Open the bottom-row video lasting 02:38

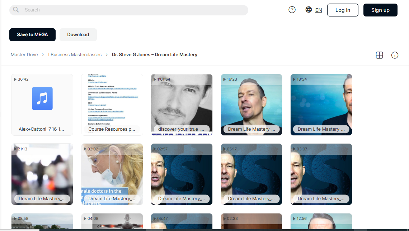251,221
